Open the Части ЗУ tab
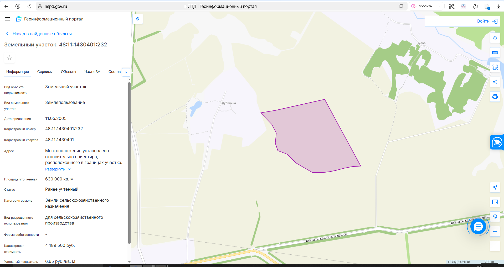 [92, 72]
